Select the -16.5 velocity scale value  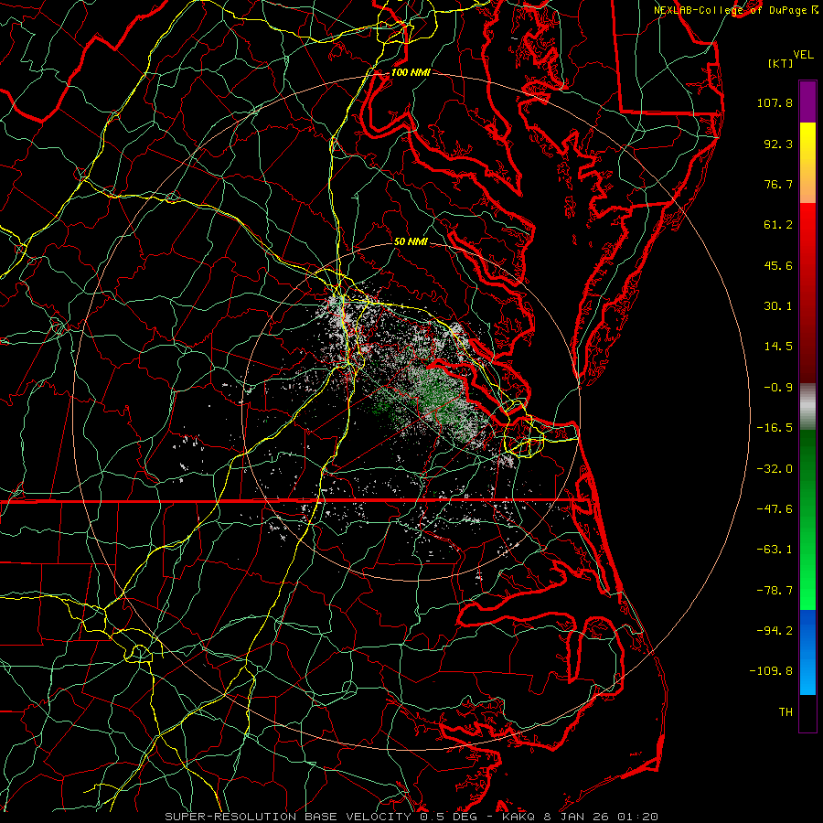pos(775,428)
